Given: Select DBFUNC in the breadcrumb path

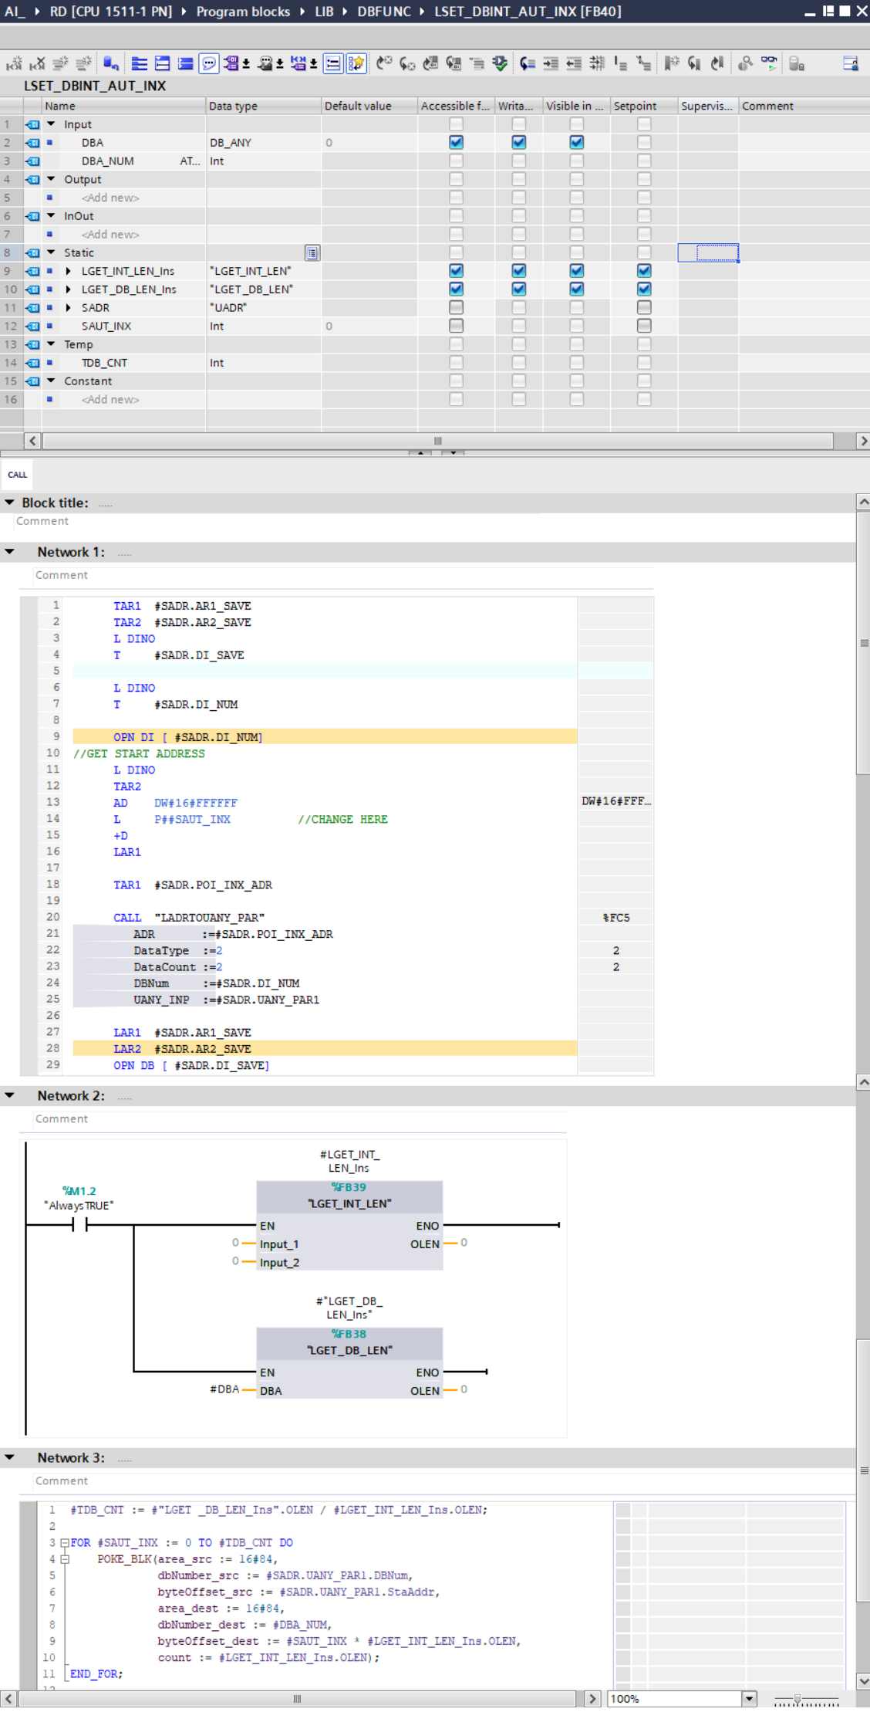Looking at the screenshot, I should click(383, 12).
